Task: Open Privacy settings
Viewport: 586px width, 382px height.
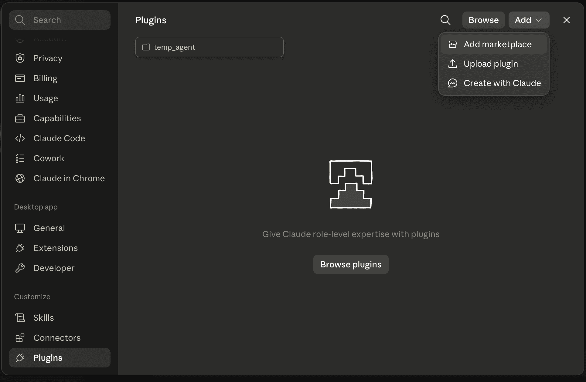Action: coord(60,58)
